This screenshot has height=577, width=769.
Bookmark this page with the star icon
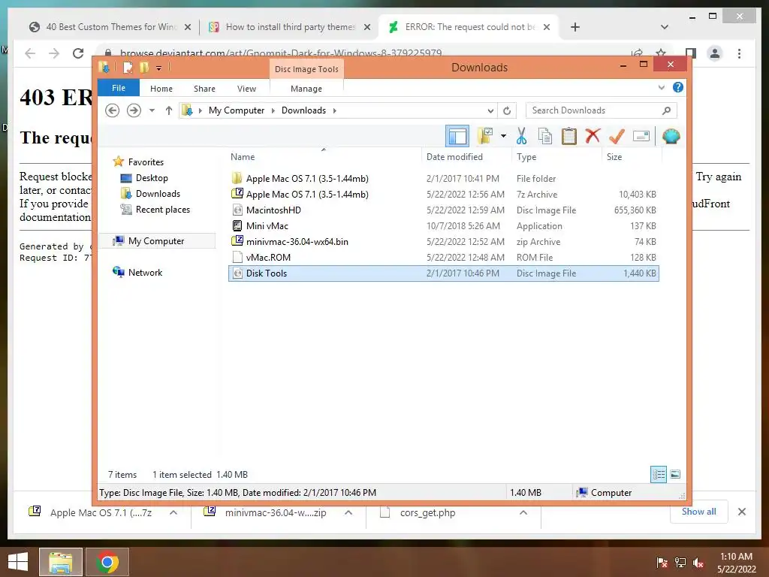[661, 53]
